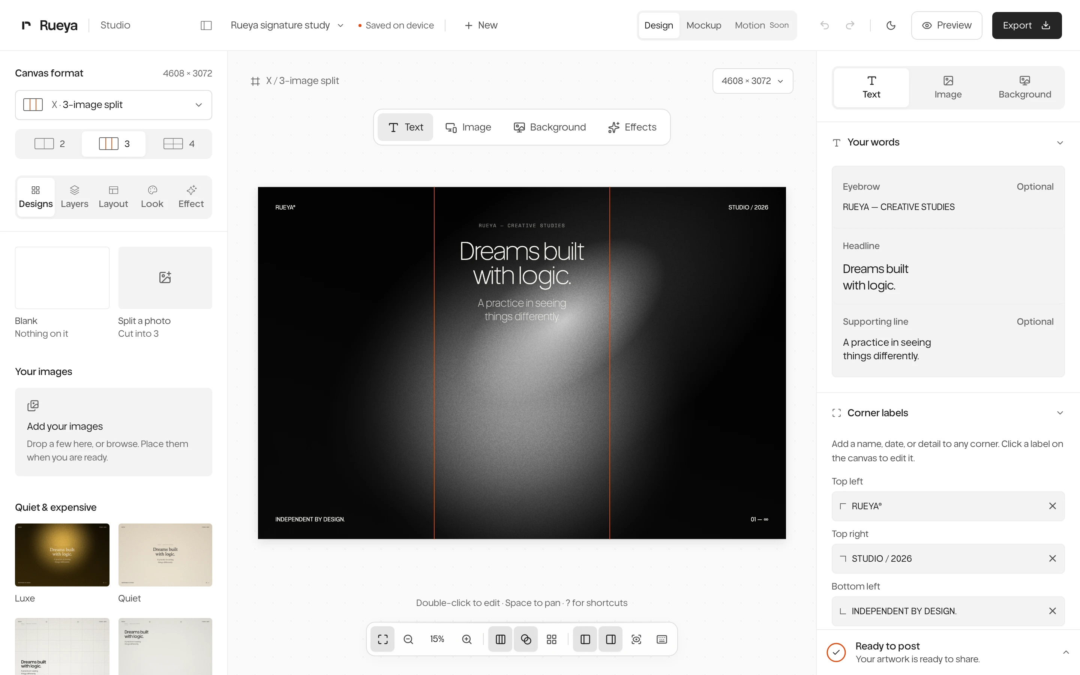Toggle the sidebar panel icon in header
This screenshot has height=675, width=1080.
(x=206, y=25)
